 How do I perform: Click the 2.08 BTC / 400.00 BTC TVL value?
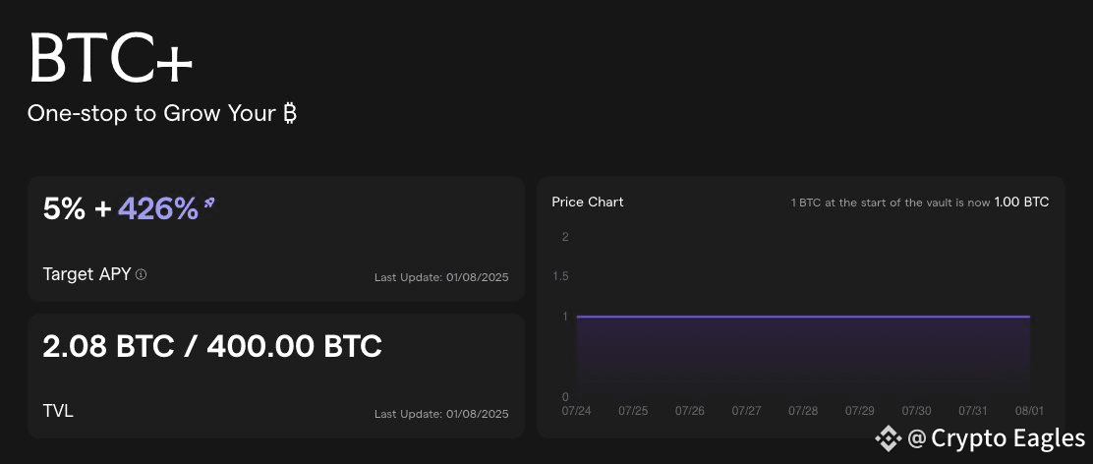[x=212, y=346]
